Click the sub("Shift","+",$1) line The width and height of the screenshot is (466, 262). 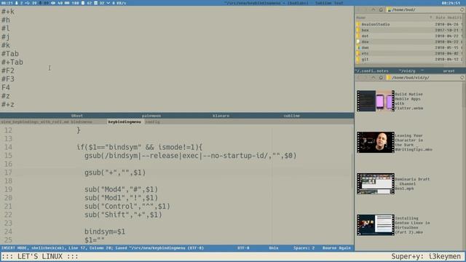tap(123, 215)
